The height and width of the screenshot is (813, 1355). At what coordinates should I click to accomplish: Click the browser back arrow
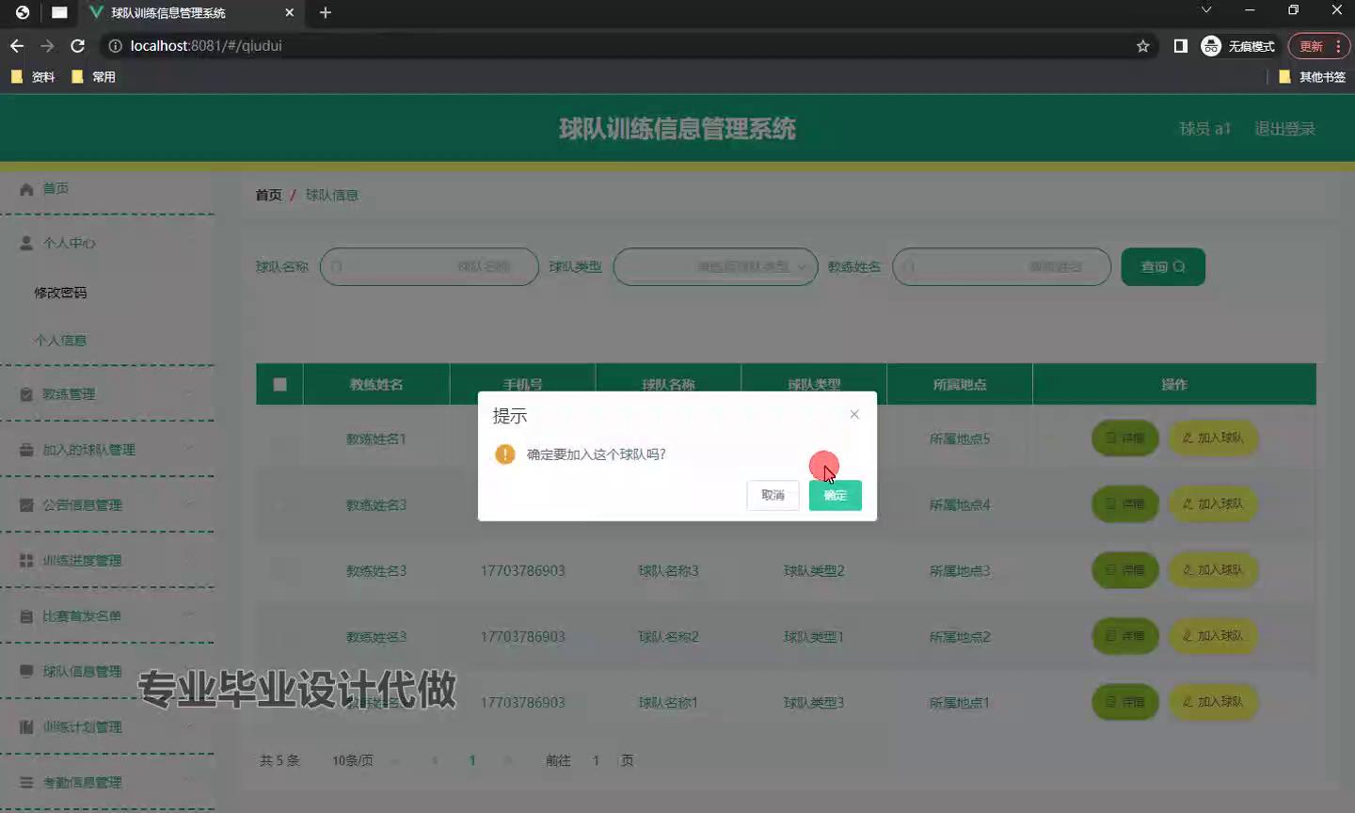coord(17,46)
